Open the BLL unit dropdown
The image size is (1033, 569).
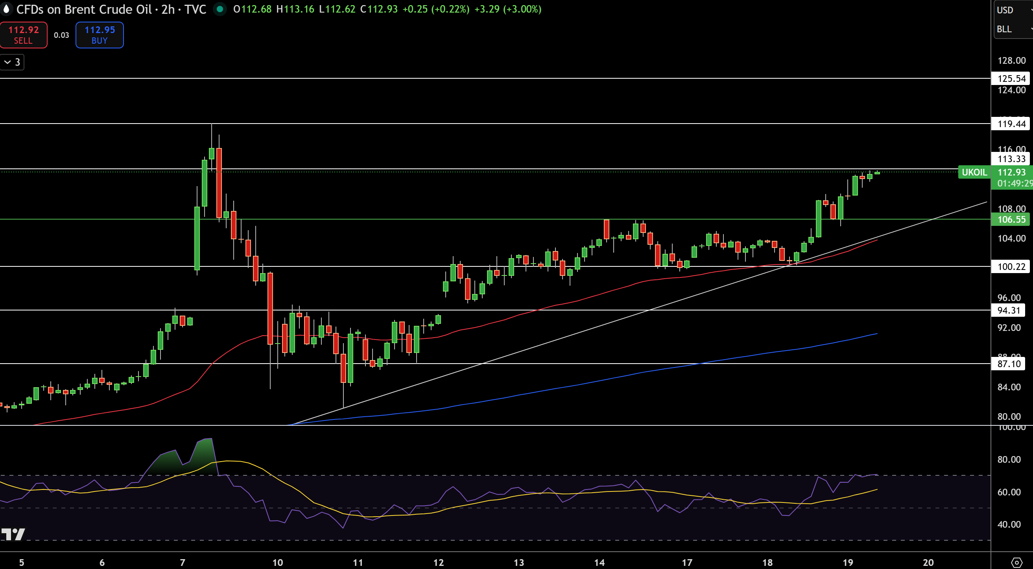click(1013, 29)
